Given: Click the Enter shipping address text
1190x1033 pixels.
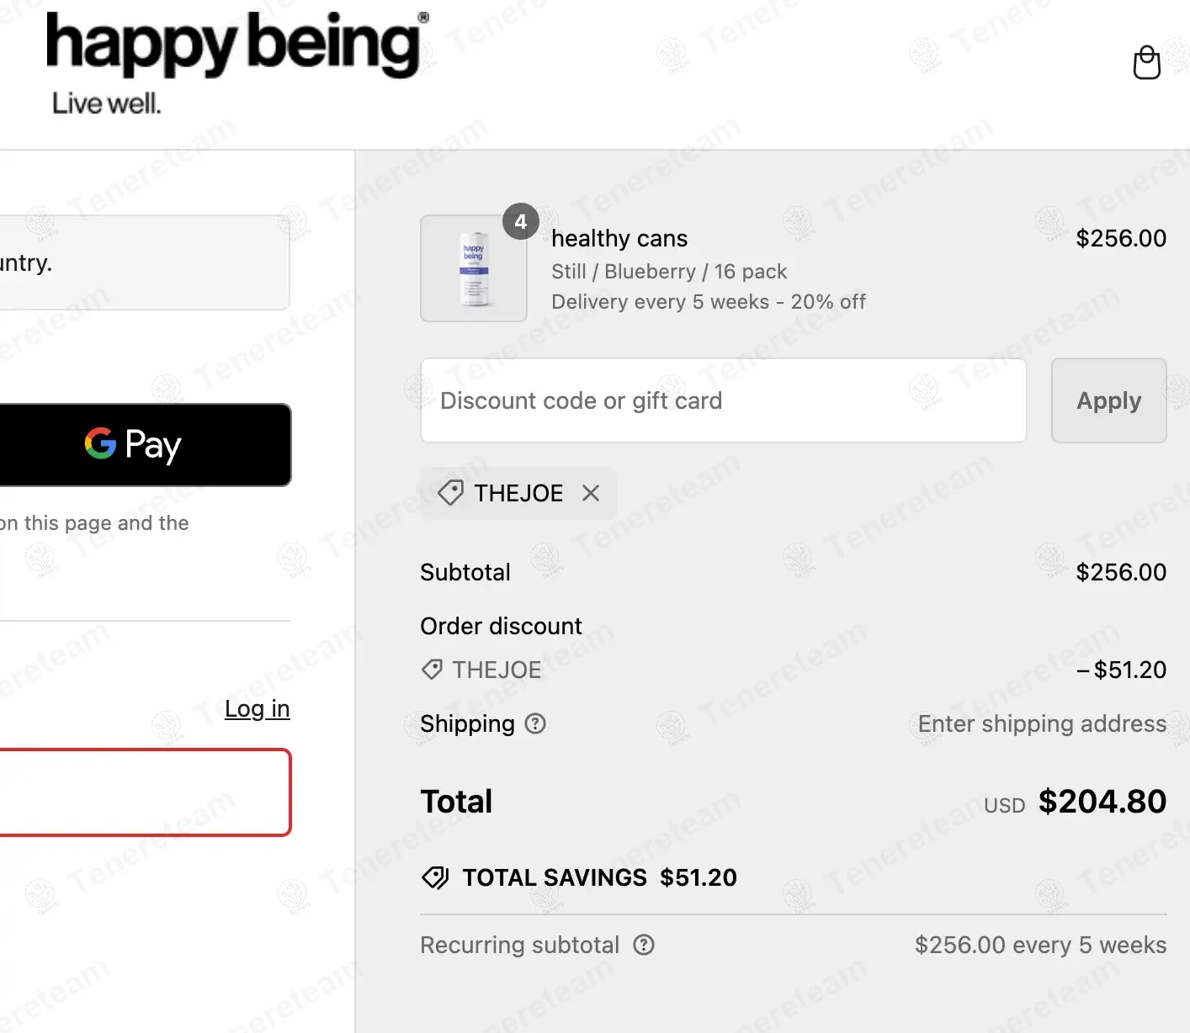Looking at the screenshot, I should tap(1041, 723).
